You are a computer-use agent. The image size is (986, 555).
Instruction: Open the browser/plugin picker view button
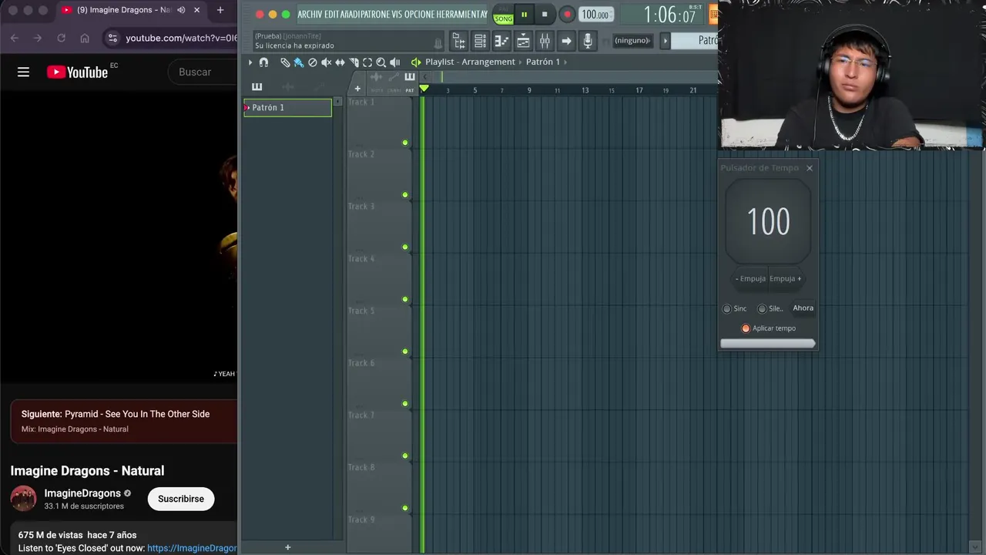[458, 40]
